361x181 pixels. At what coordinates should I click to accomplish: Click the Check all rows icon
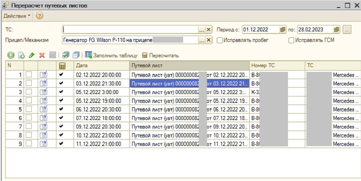(66, 55)
